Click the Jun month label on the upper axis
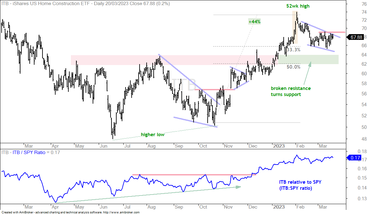Image resolution: width=368 pixels, height=214 pixels. 103,146
